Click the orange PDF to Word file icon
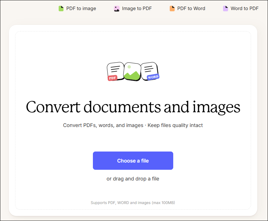Image resolution: width=268 pixels, height=221 pixels. pos(172,8)
